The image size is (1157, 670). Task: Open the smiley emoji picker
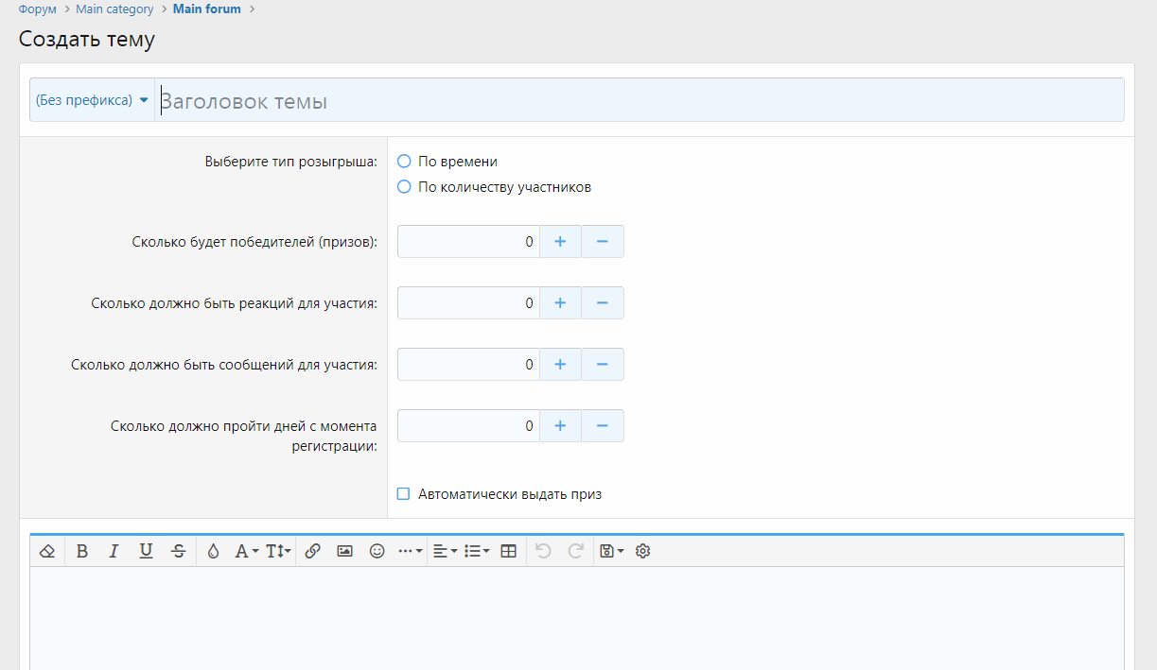click(377, 551)
